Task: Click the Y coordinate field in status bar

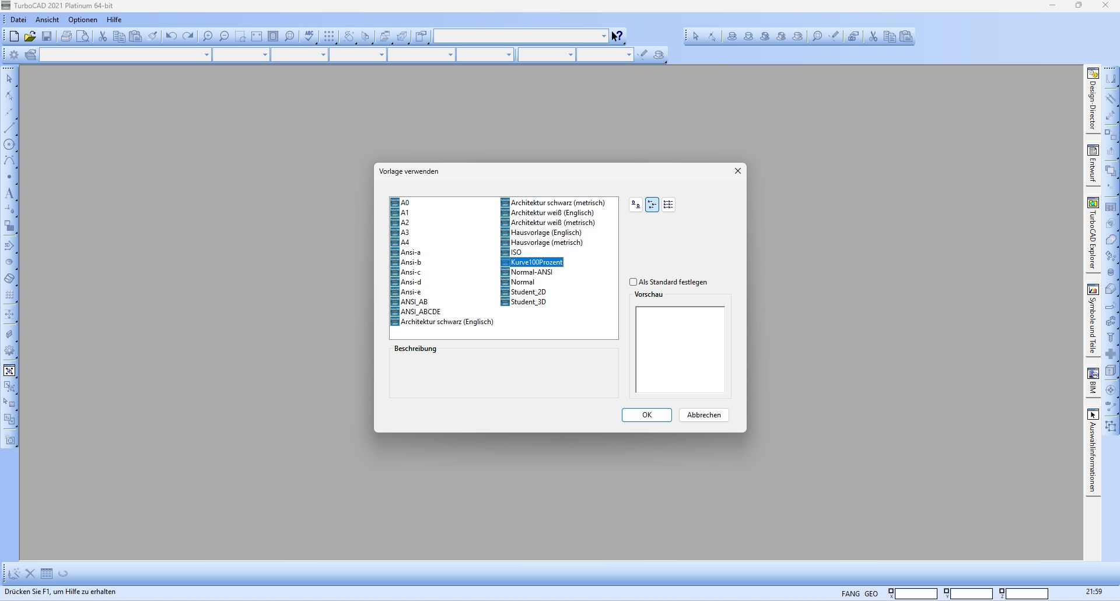Action: (x=971, y=594)
